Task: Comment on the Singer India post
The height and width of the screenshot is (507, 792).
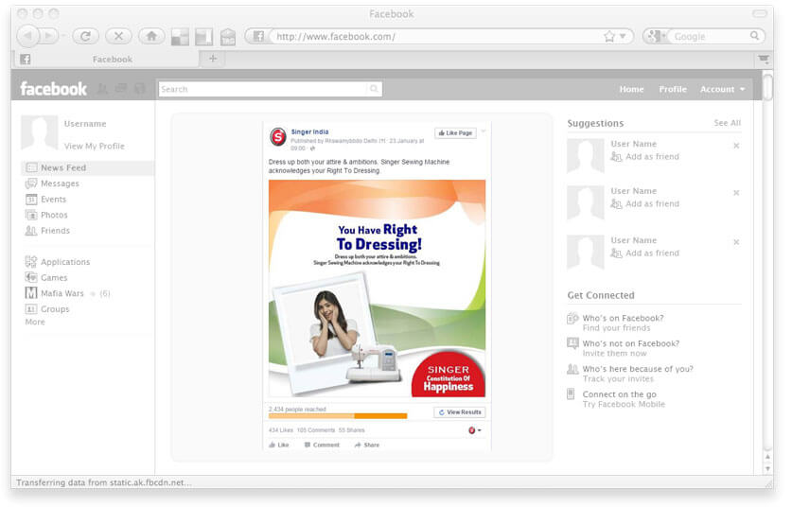Action: click(x=322, y=445)
